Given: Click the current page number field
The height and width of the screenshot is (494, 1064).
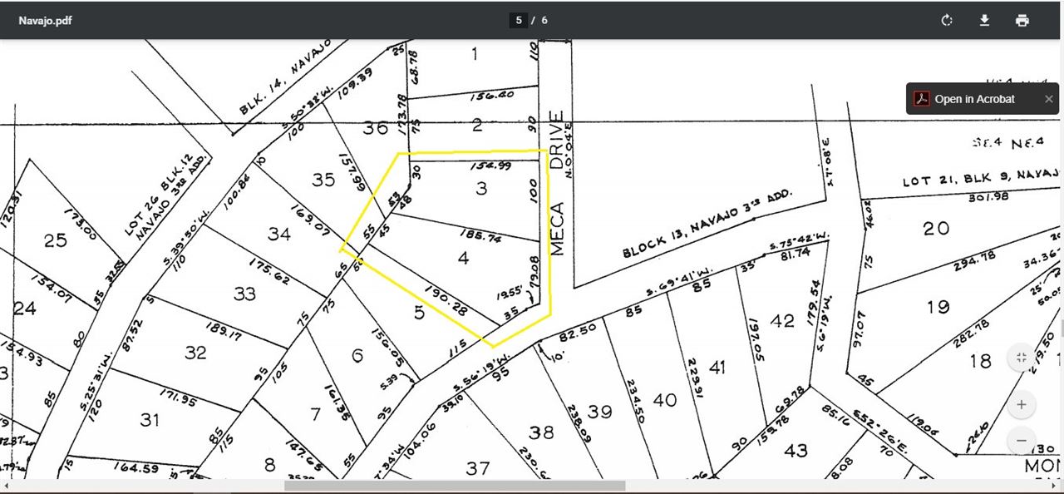Looking at the screenshot, I should pos(518,21).
